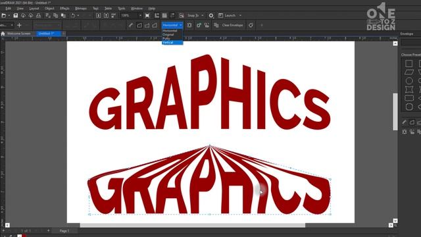Click the docker Straight line mode icon
The width and height of the screenshot is (421, 237).
412,122
